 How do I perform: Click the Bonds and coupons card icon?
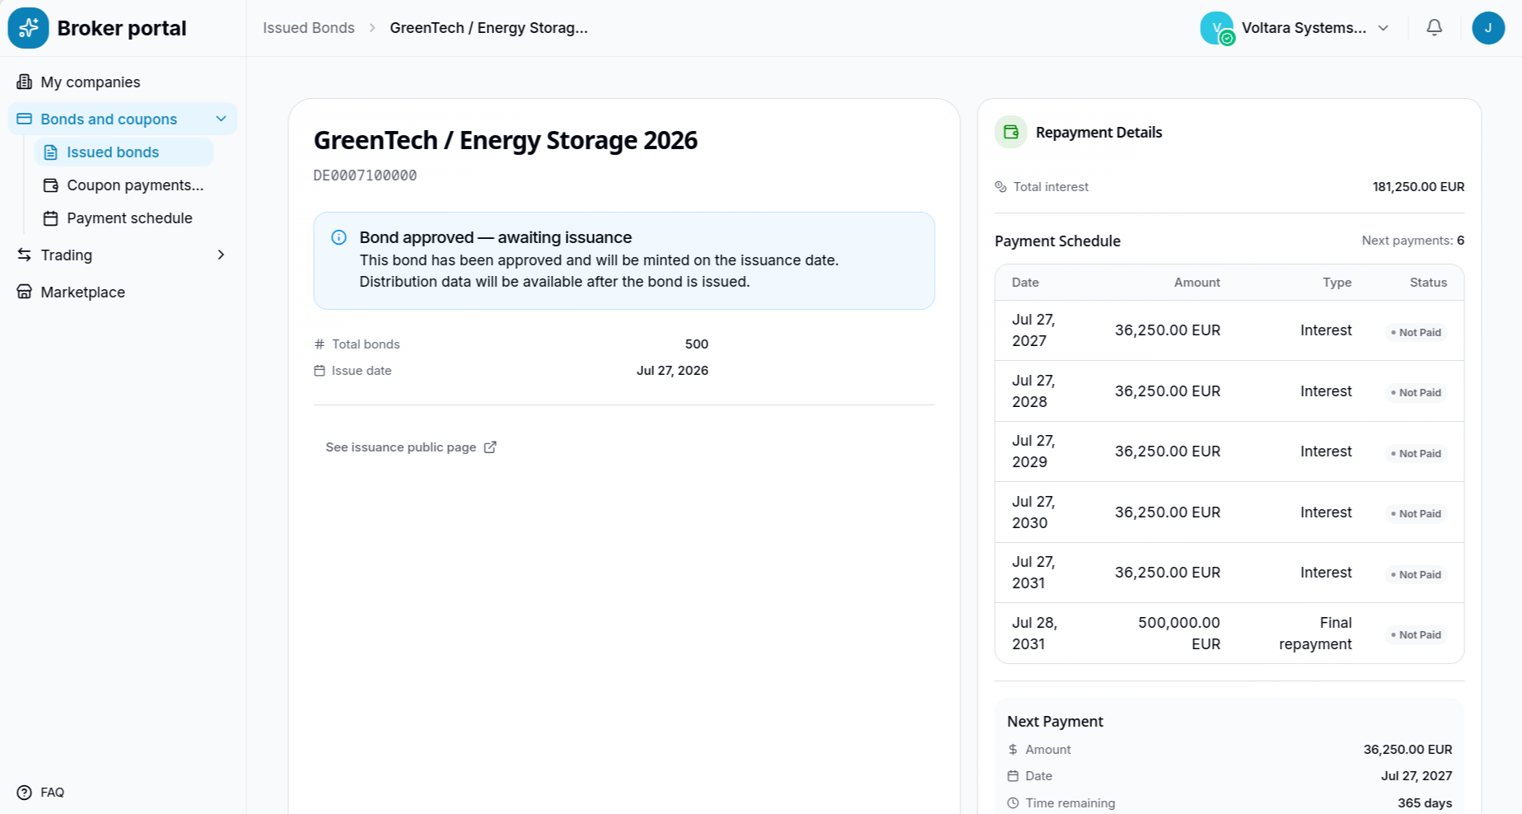point(25,119)
